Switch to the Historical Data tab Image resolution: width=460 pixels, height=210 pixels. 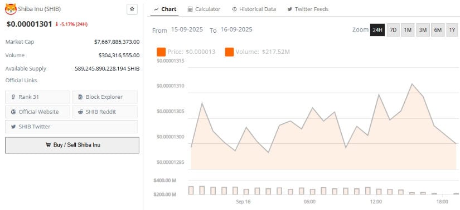pos(254,9)
